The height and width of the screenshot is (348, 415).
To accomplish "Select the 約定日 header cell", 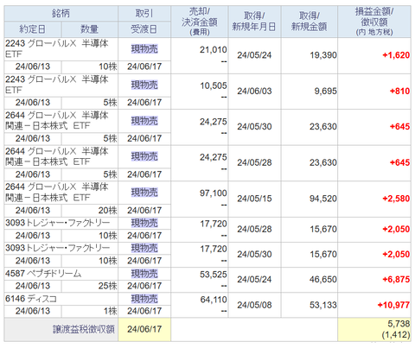I will [x=33, y=29].
